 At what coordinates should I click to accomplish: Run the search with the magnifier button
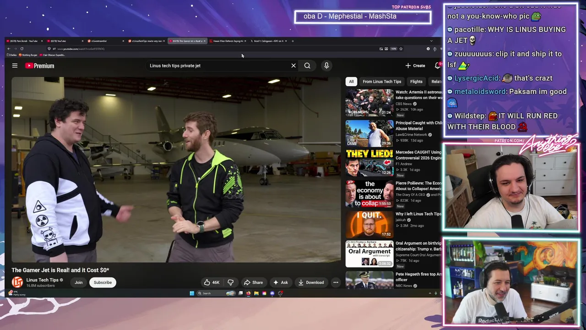307,66
